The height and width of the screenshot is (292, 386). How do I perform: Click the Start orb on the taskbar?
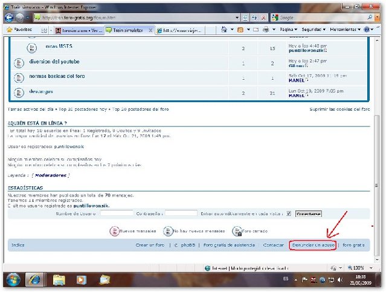(11, 279)
